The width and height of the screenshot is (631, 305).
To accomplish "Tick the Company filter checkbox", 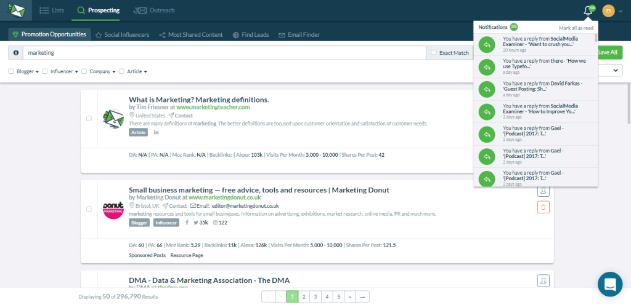I will pyautogui.click(x=84, y=71).
